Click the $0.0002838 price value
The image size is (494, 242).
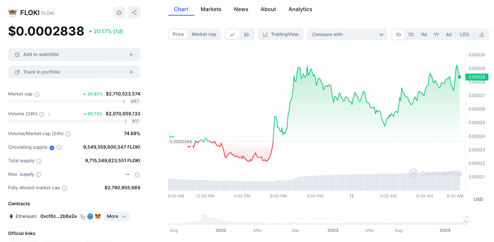[46, 31]
